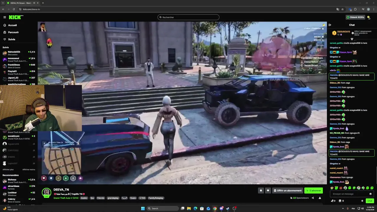Click Afficher moins in followed channels

tap(29, 170)
